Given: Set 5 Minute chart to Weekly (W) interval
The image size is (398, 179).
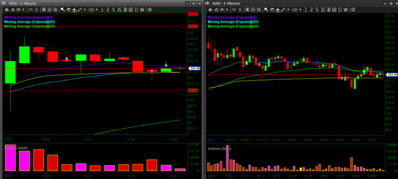Looking at the screenshot, I should (142, 9).
